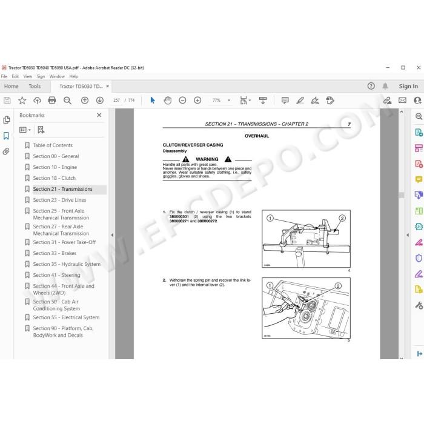Viewport: 424px width, 424px height.
Task: Activate the Hand pan tool
Action: pos(168,101)
